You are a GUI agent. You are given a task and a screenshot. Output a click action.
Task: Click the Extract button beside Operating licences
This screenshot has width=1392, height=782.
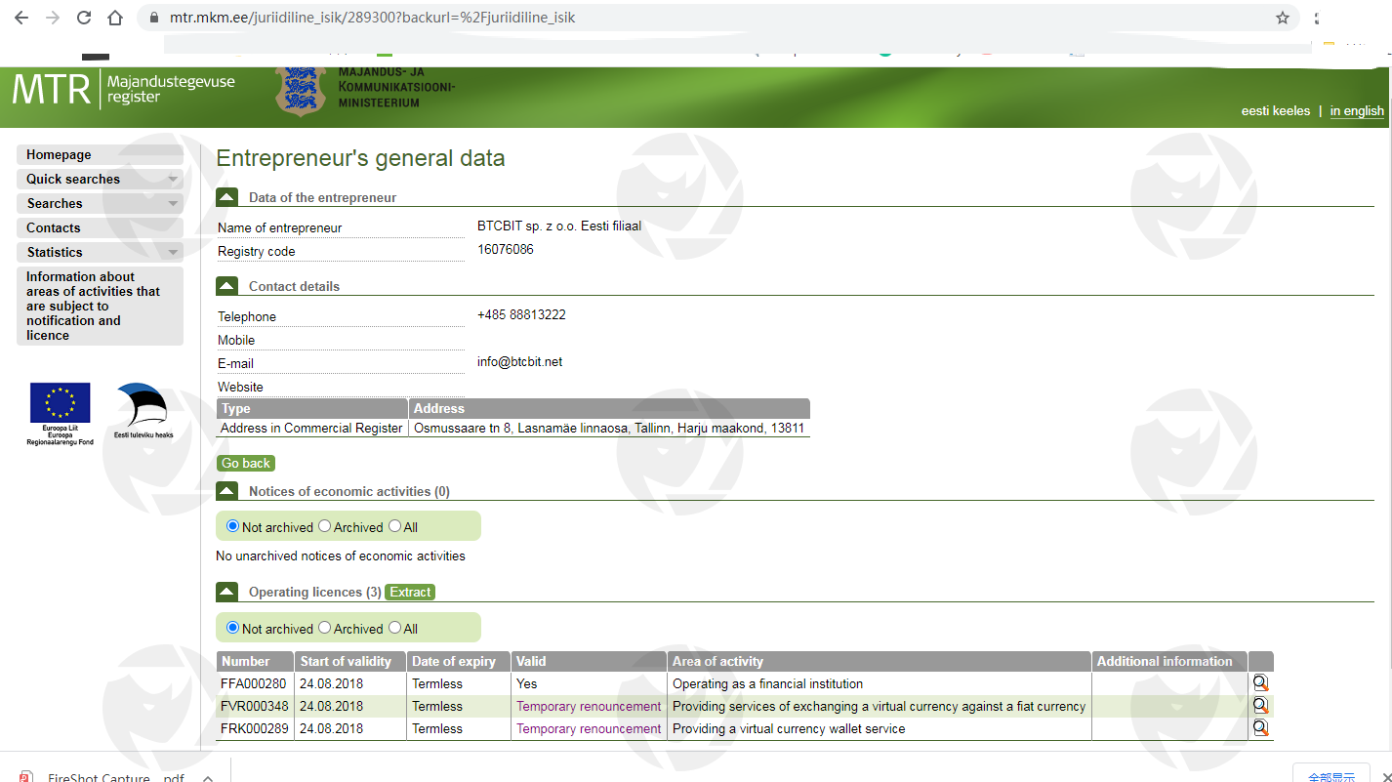coord(410,592)
